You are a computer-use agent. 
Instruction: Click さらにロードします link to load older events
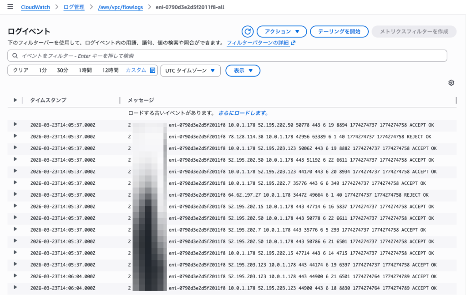point(243,113)
